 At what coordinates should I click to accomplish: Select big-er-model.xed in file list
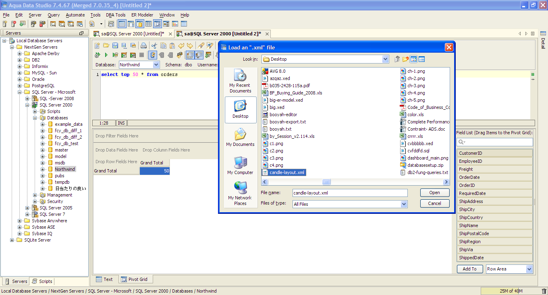[x=282, y=100]
